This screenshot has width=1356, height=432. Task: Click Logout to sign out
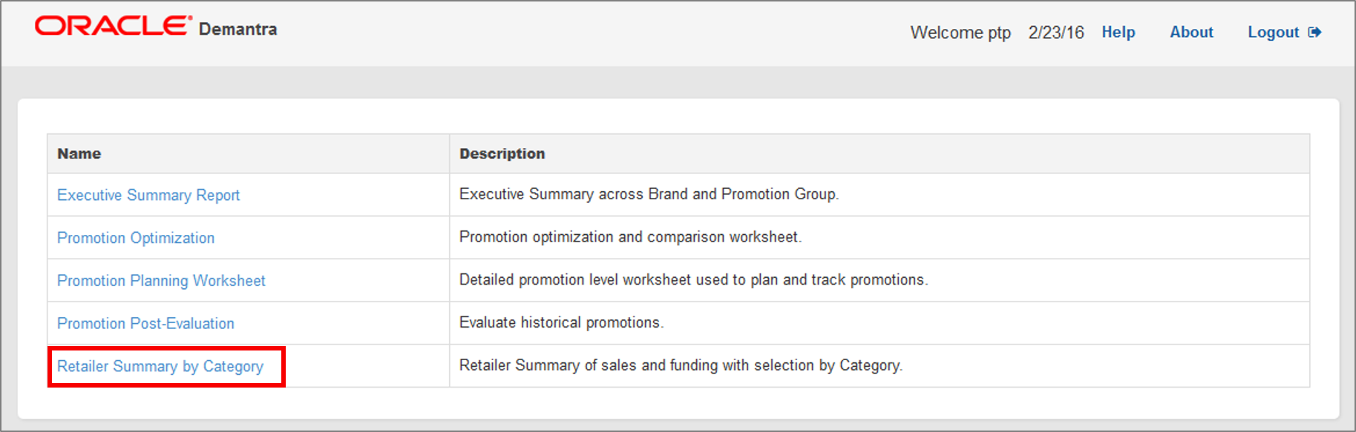(x=1273, y=32)
